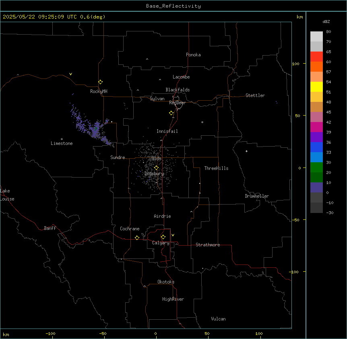Click the Ponoka city label
The height and width of the screenshot is (339, 347).
pyautogui.click(x=193, y=55)
